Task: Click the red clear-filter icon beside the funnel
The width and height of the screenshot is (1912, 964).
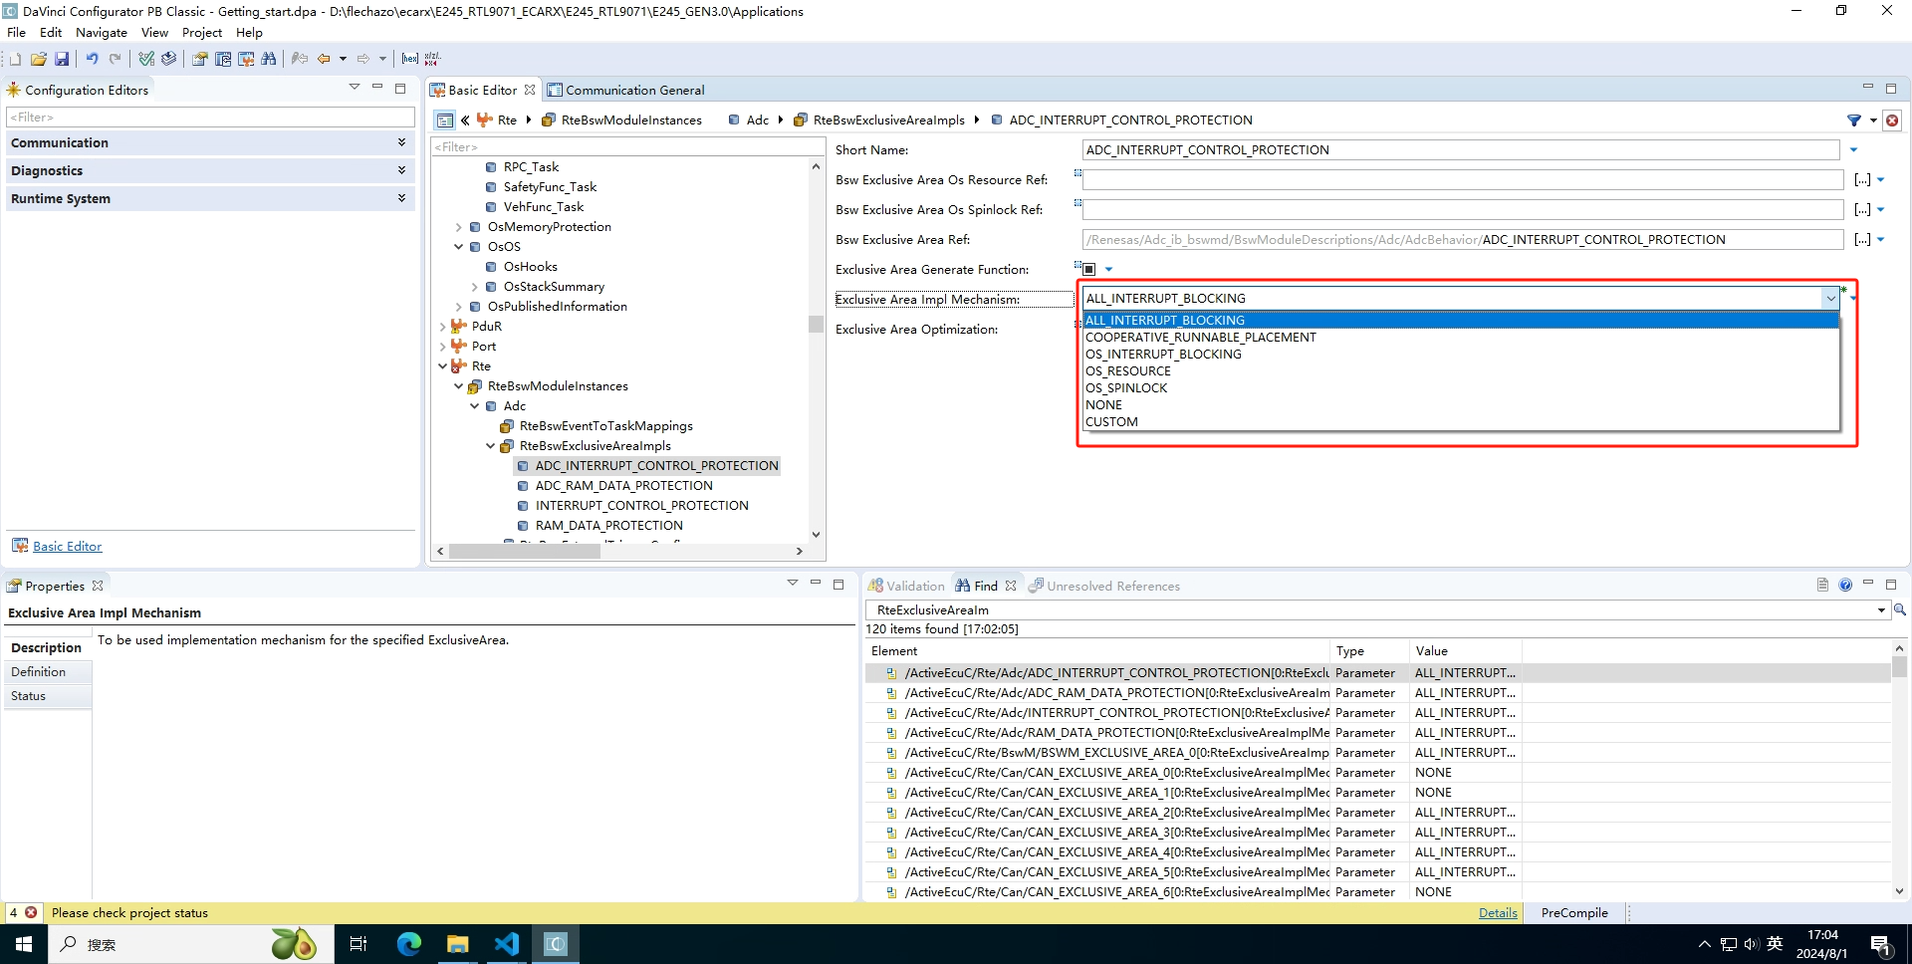Action: click(x=1892, y=120)
